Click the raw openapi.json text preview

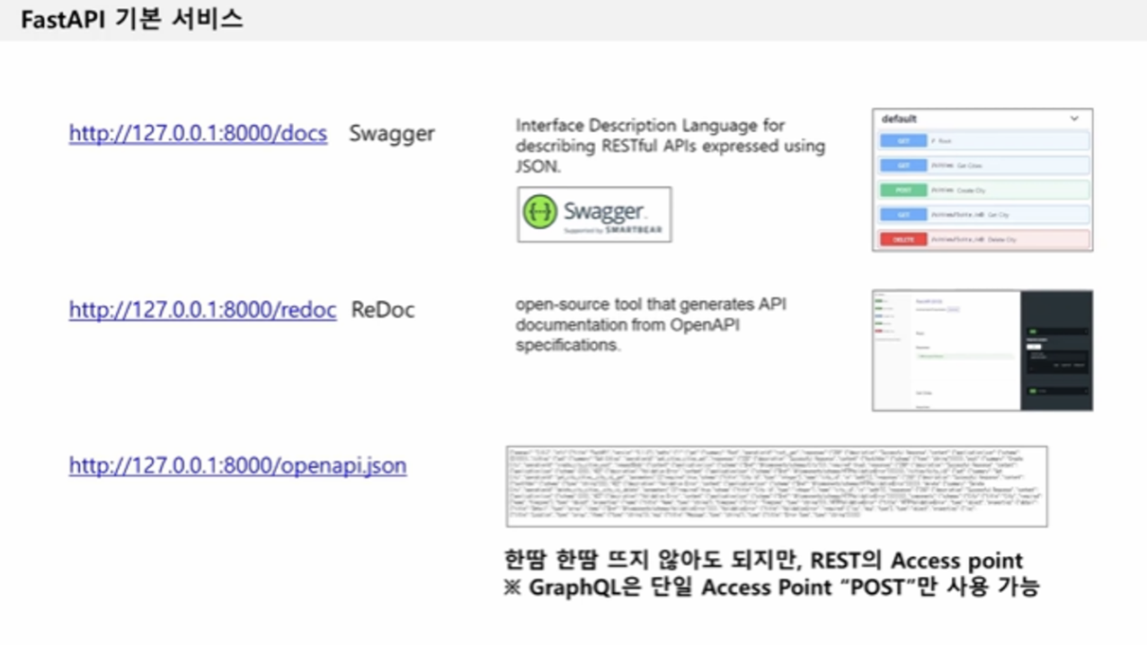[x=777, y=486]
